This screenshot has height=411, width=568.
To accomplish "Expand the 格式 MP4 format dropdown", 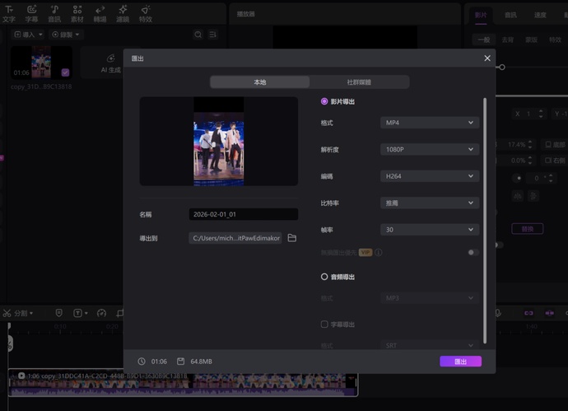I will pyautogui.click(x=430, y=123).
